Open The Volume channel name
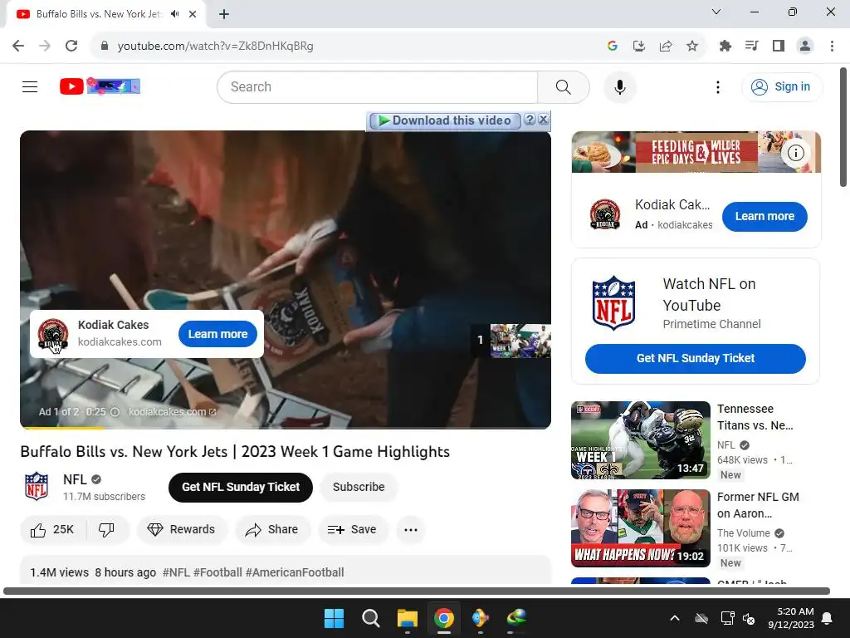850x638 pixels. 743,532
